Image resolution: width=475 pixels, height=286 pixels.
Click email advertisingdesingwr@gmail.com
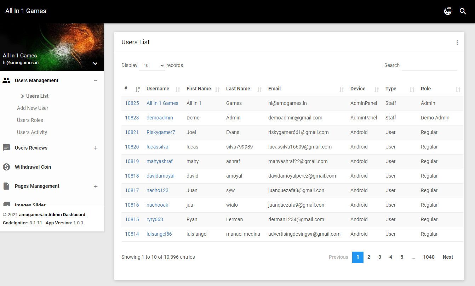pos(304,234)
